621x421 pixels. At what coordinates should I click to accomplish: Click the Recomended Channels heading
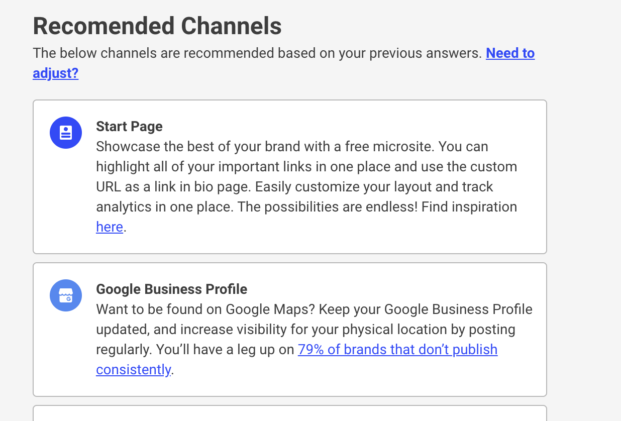pos(157,26)
